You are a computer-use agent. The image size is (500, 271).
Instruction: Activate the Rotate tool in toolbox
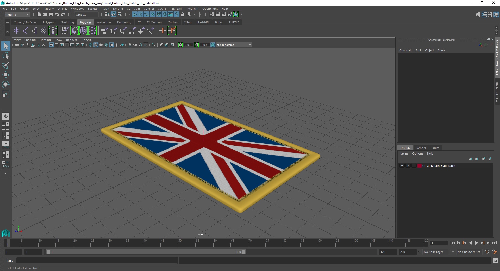click(5, 84)
